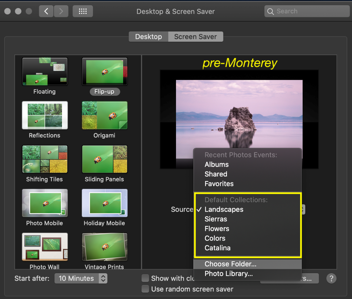This screenshot has height=299, width=352.
Task: Click the Start after: label
Action: tap(32, 278)
